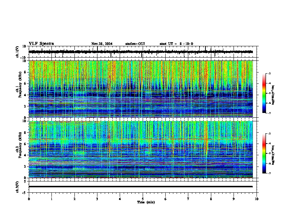
Task: Click bottom time-axis tick label "10"
Action: [257, 199]
